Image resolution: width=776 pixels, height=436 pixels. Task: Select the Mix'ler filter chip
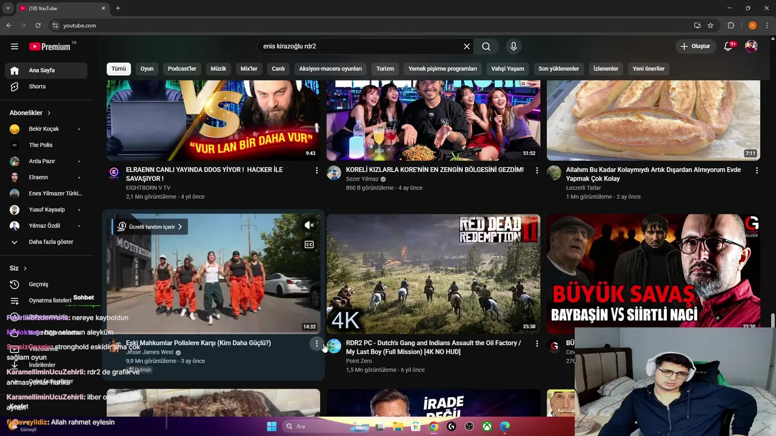point(249,69)
